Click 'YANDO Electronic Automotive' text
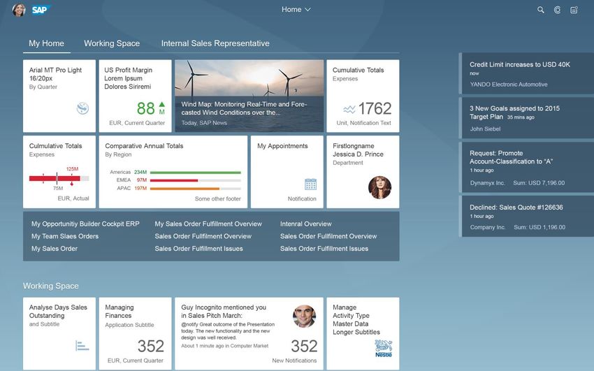The height and width of the screenshot is (371, 594). click(509, 85)
